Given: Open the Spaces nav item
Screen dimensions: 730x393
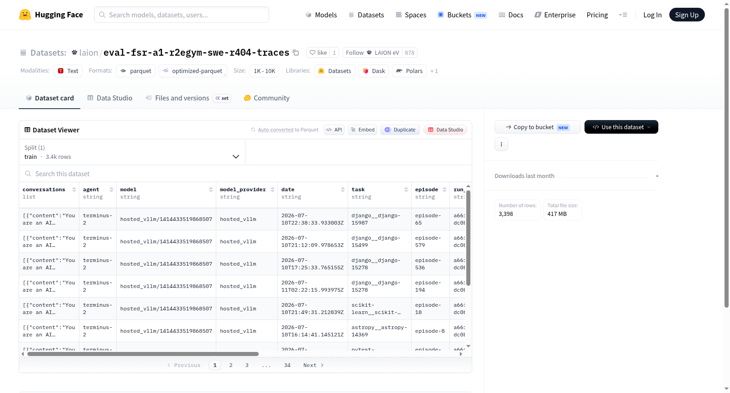Looking at the screenshot, I should click(x=411, y=15).
